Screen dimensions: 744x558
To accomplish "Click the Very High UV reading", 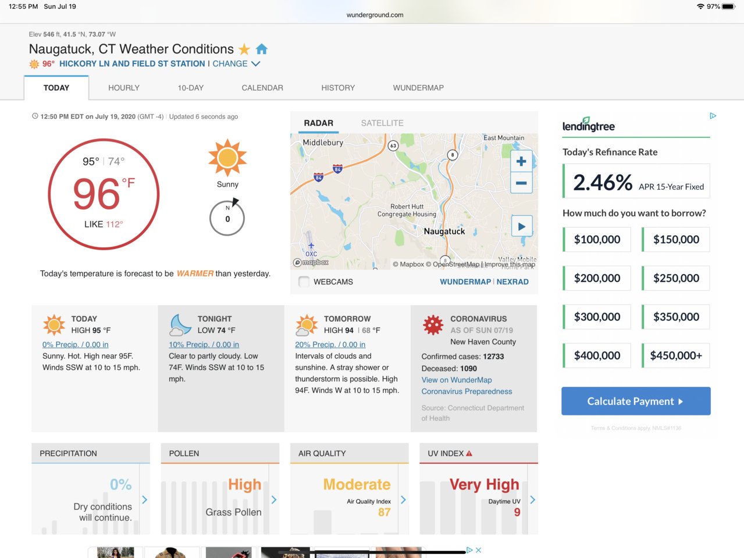I will (x=484, y=485).
